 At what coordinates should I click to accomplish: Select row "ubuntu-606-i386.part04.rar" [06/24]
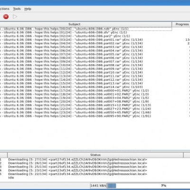[x=95, y=51]
